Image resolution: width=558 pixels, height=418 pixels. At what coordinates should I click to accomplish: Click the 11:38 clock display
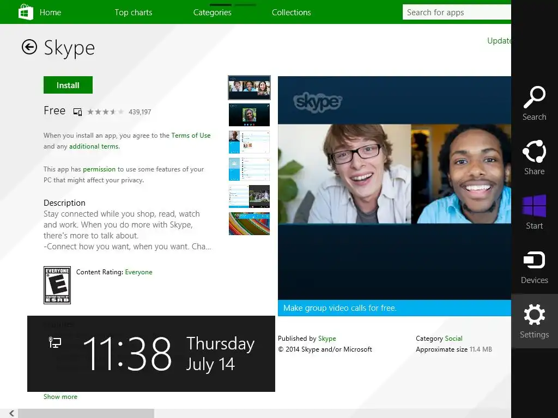127,353
